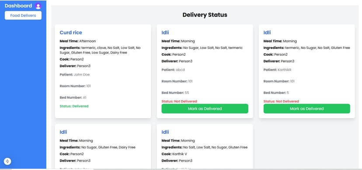Click Deliverer: Person3 on Curd rice card
This screenshot has height=170, width=362.
pyautogui.click(x=75, y=66)
